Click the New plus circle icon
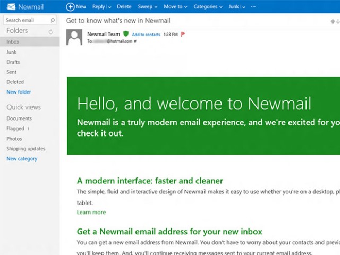Screen dimensions: 340x255 (70, 7)
